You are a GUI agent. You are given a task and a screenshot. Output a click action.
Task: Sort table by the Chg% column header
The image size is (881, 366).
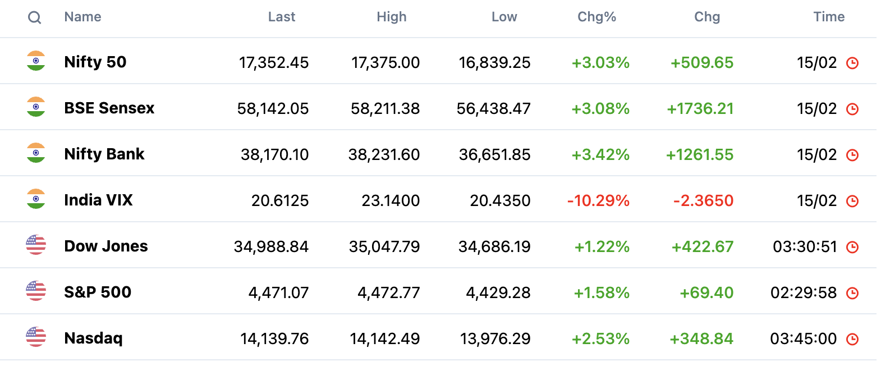[x=596, y=17]
